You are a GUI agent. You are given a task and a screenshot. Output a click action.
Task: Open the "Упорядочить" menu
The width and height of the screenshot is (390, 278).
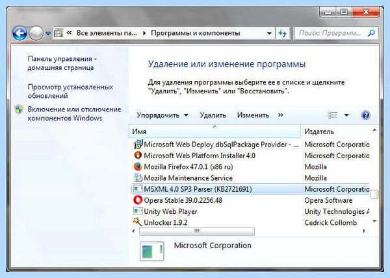[x=162, y=115]
